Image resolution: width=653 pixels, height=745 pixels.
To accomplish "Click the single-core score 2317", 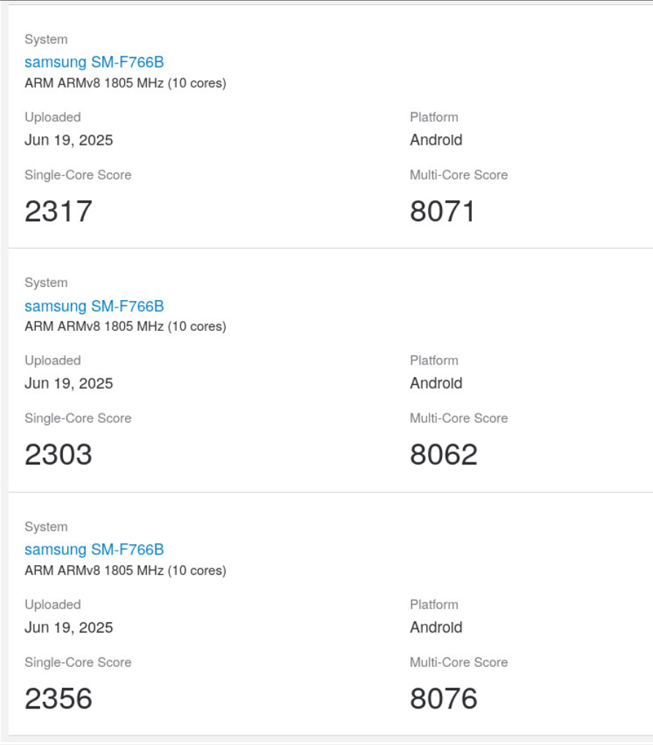I will tap(58, 211).
